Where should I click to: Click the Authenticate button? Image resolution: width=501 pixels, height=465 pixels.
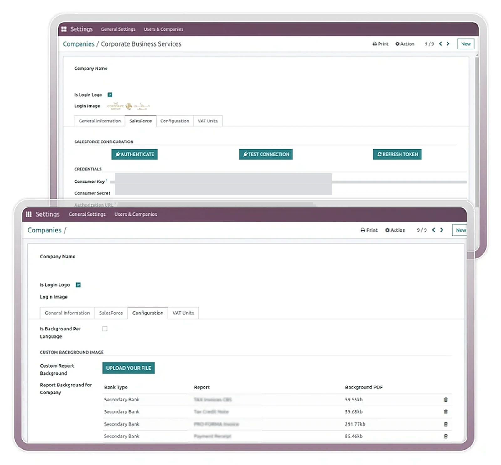(x=134, y=154)
